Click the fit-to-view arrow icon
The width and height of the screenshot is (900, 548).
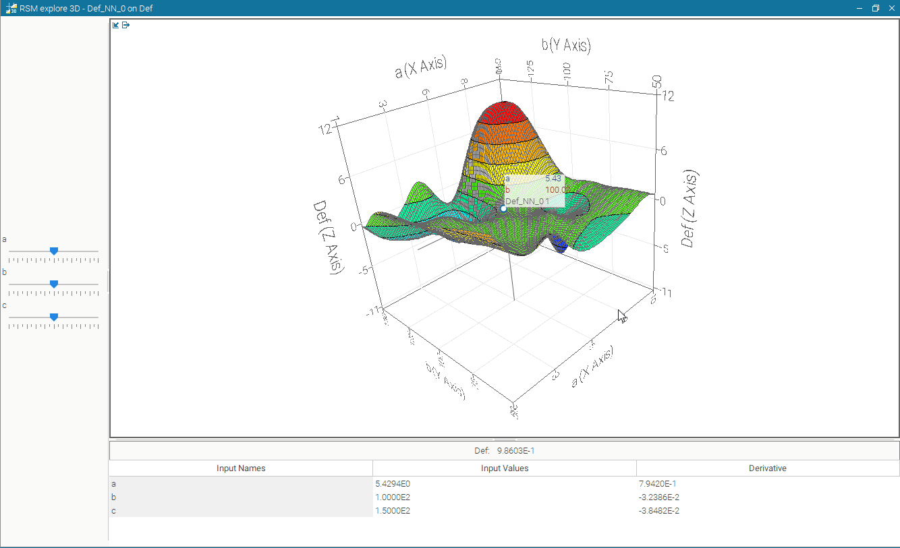[116, 25]
